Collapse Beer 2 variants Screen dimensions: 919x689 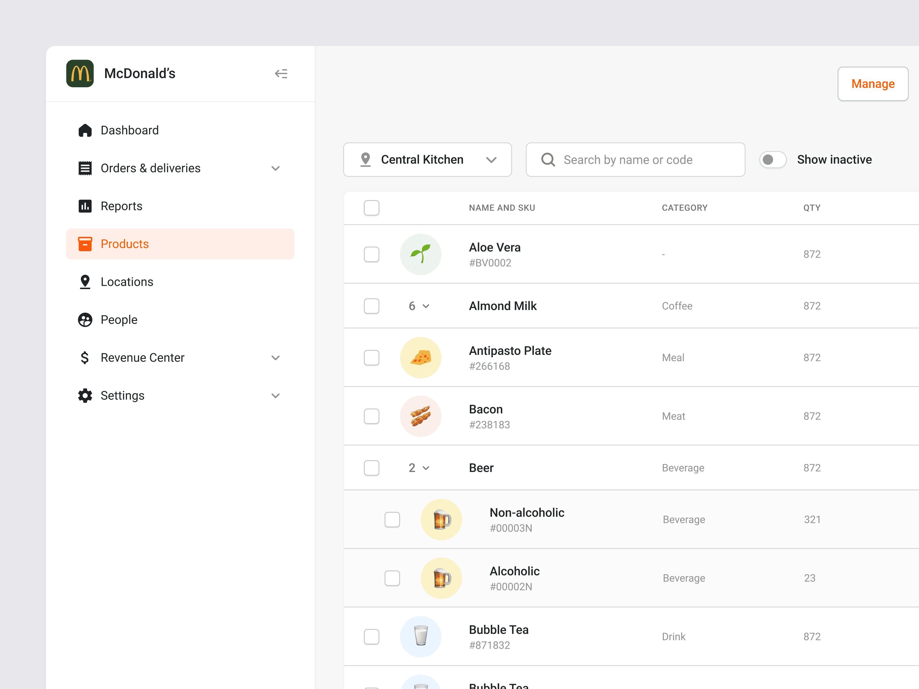coord(419,468)
